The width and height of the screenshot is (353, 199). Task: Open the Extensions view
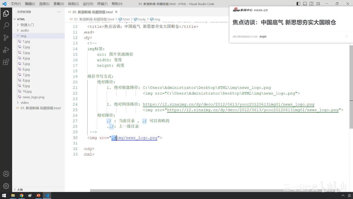click(6, 62)
